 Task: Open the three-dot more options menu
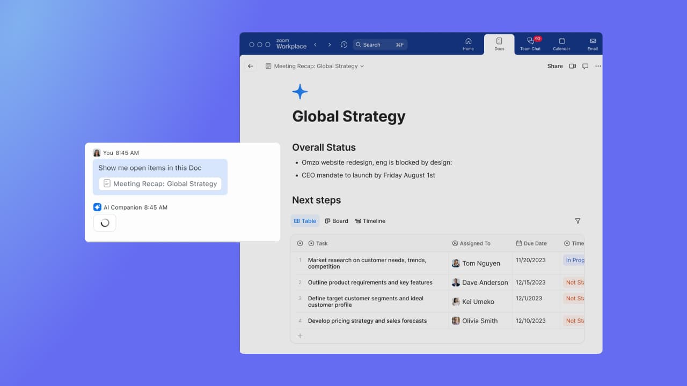(x=598, y=66)
